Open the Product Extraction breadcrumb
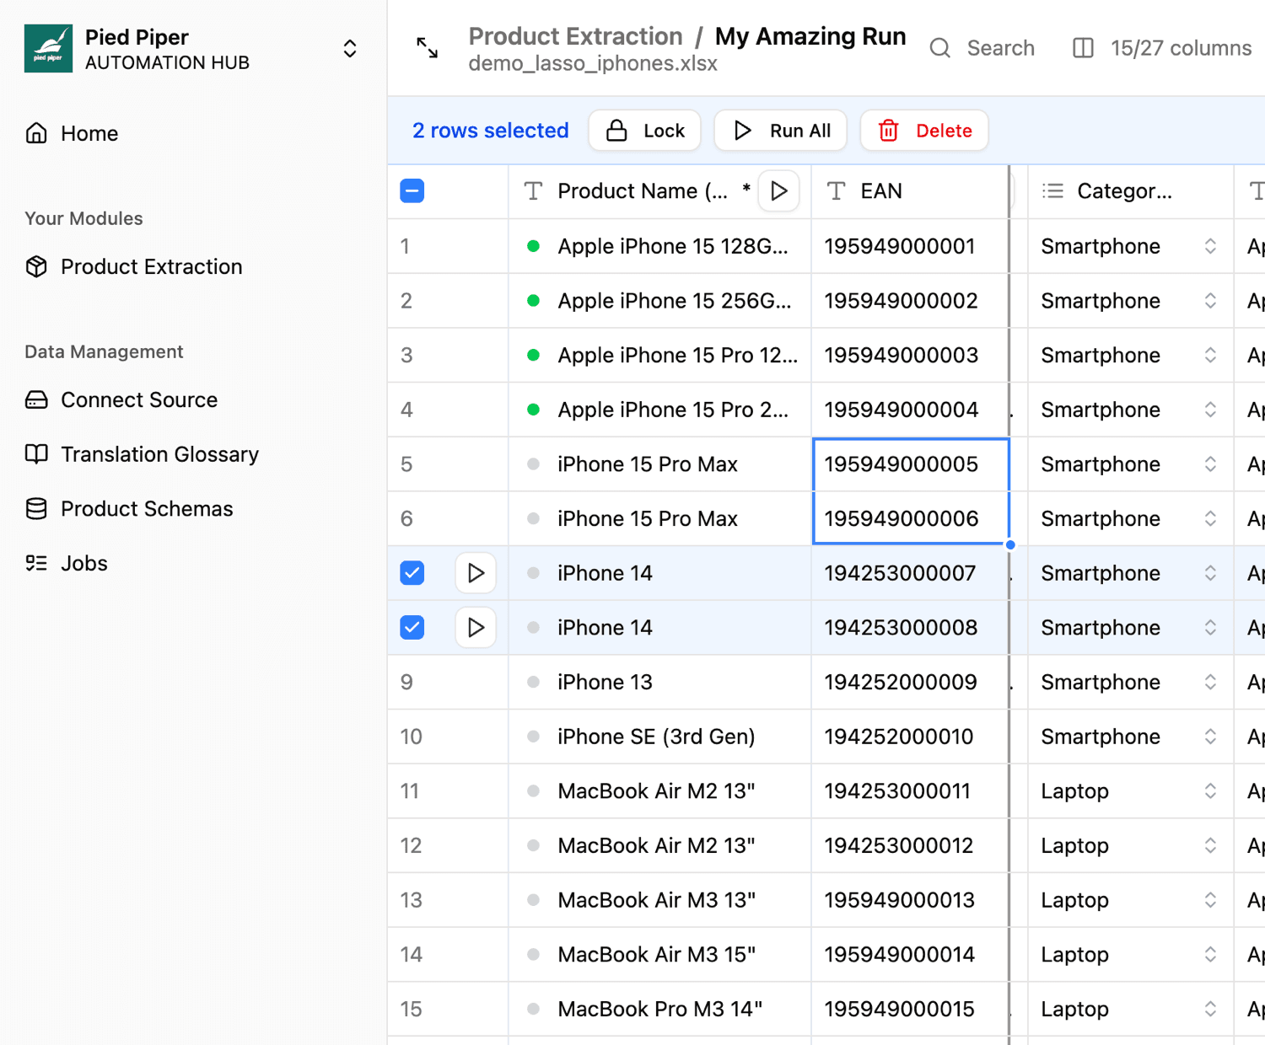 (575, 36)
